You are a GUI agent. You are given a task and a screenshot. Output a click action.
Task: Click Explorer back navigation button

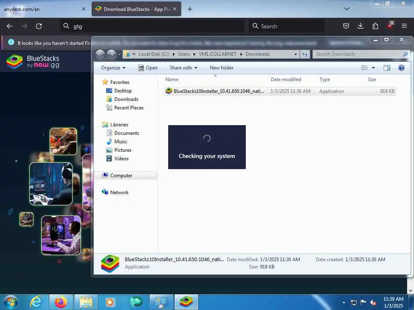(100, 54)
